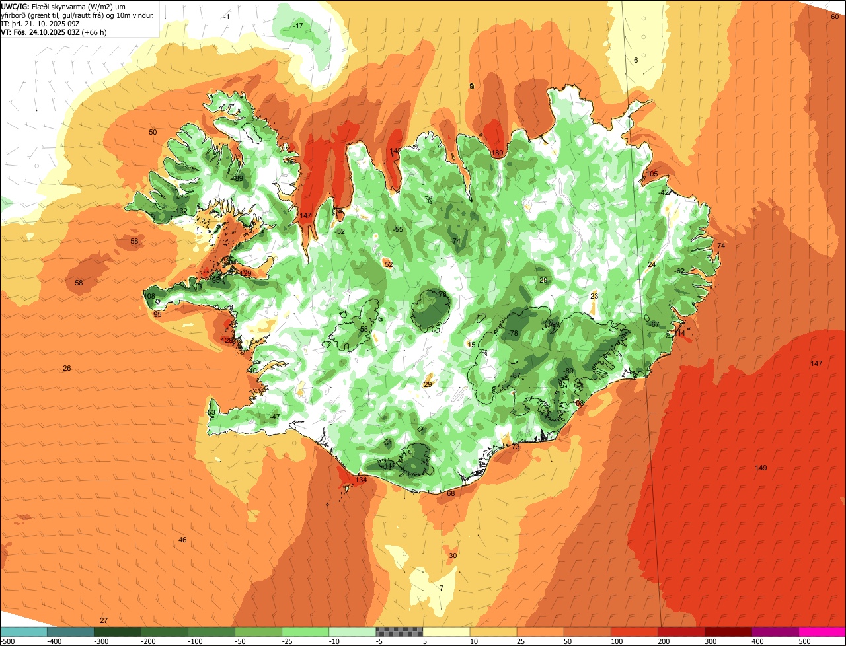Click the '-62' value in the east fjords
The image size is (846, 646).
679,271
